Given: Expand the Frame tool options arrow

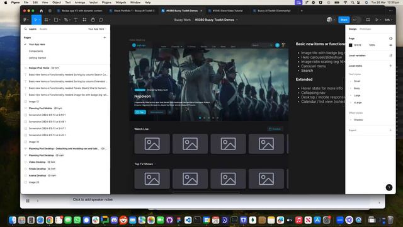Looking at the screenshot, I should (49, 20).
